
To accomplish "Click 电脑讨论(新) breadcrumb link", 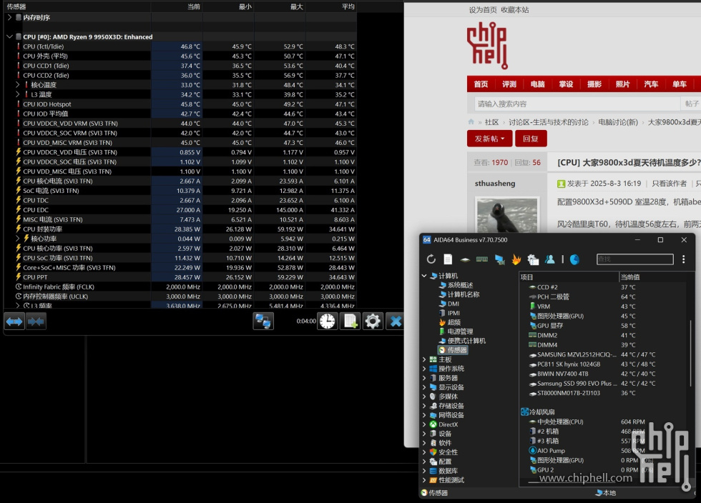I will click(618, 122).
